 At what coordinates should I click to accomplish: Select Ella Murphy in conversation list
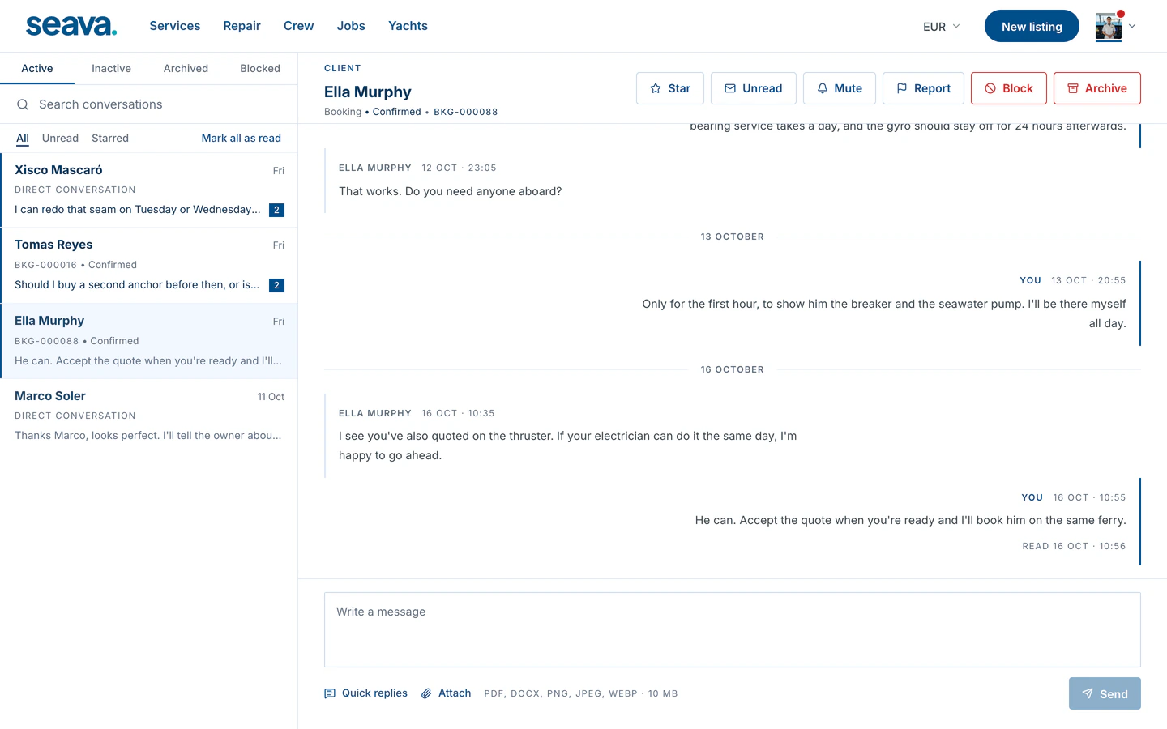pos(149,341)
